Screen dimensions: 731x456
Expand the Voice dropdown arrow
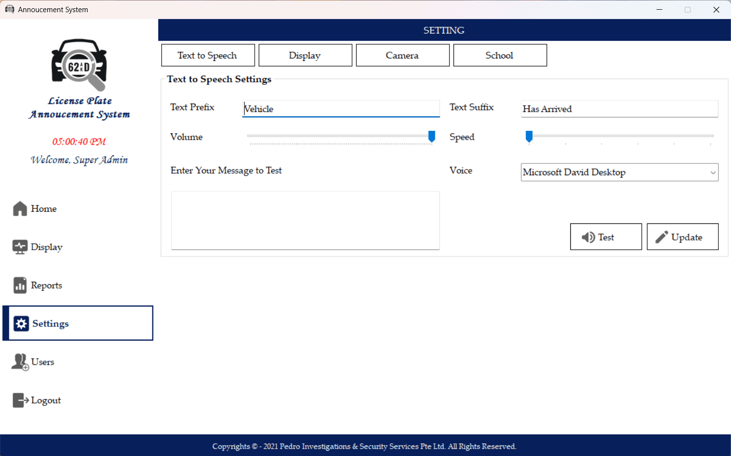tap(712, 172)
